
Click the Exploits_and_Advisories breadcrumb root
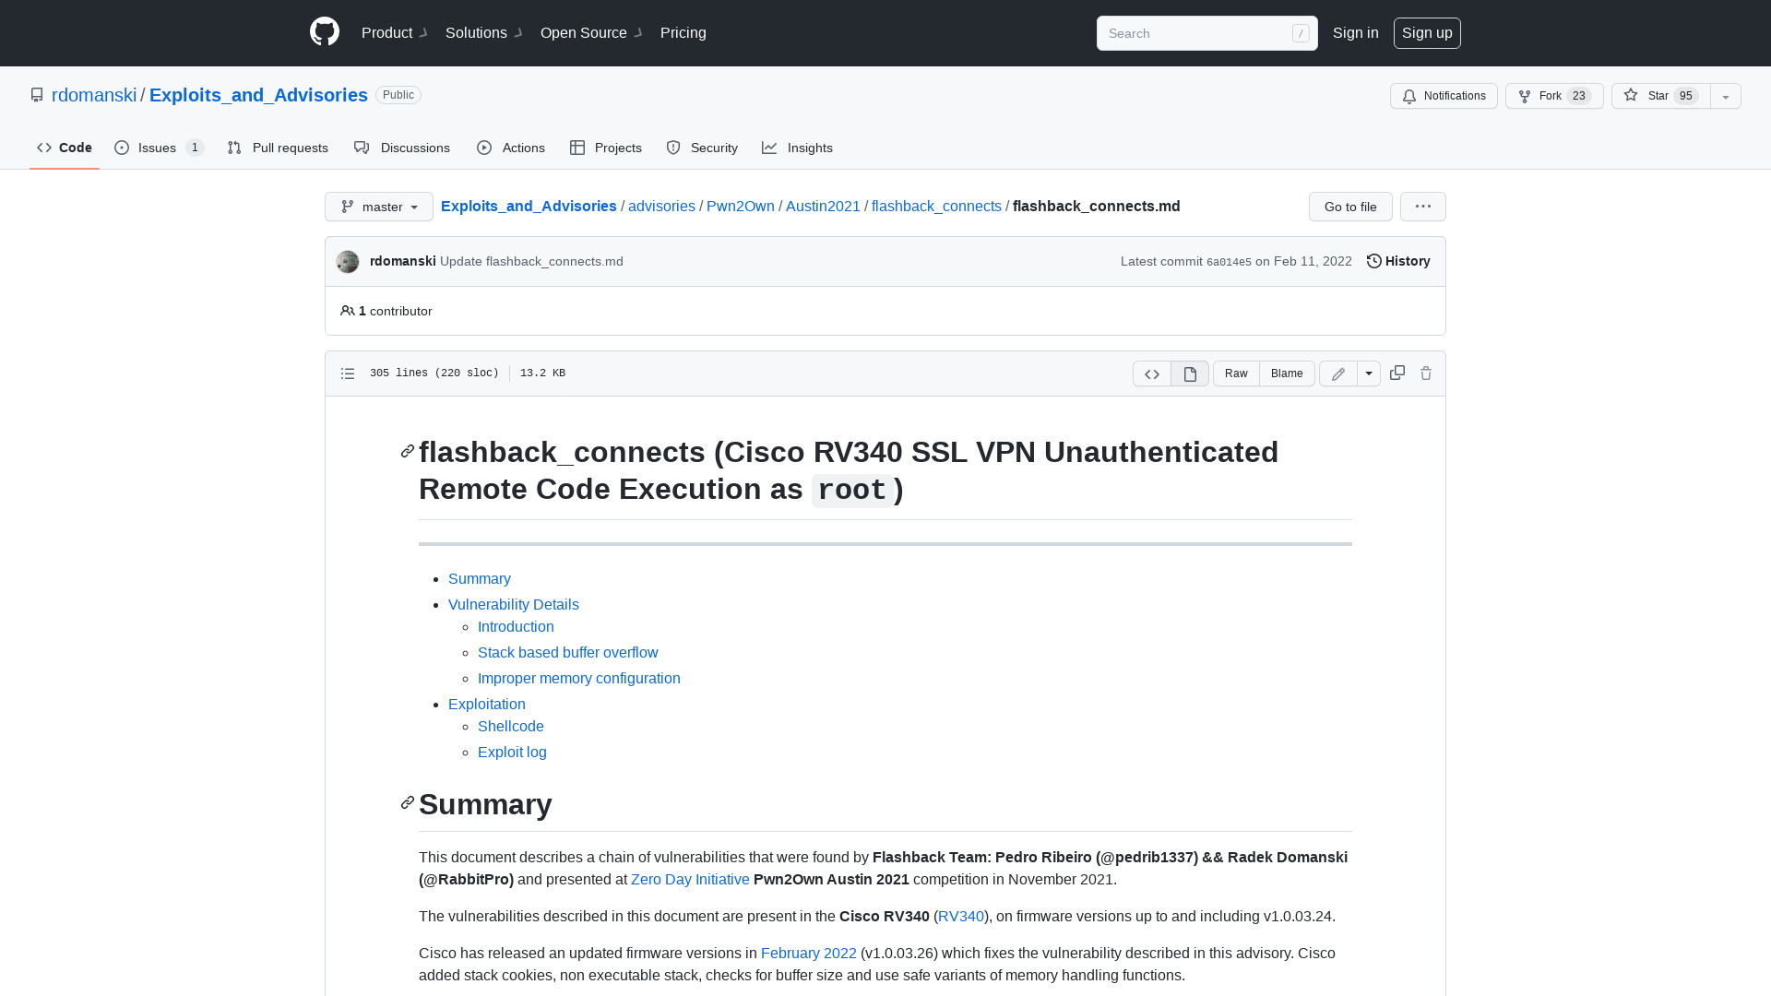click(529, 207)
